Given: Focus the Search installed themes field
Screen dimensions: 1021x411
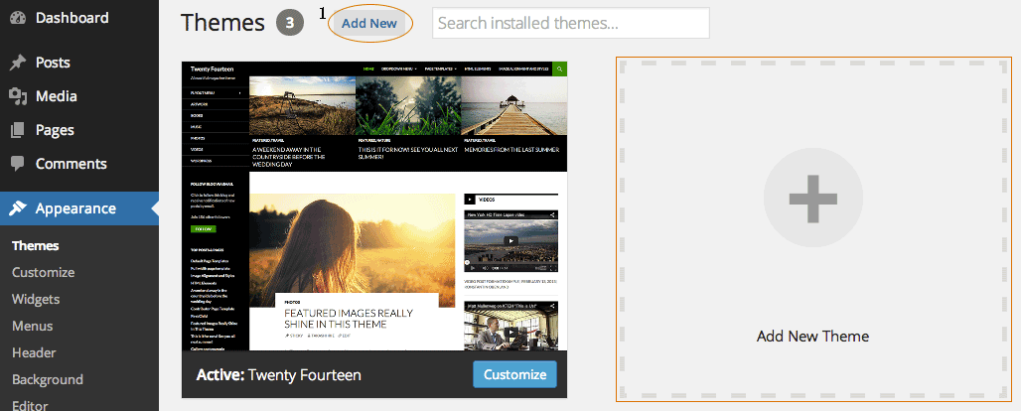Looking at the screenshot, I should click(570, 23).
